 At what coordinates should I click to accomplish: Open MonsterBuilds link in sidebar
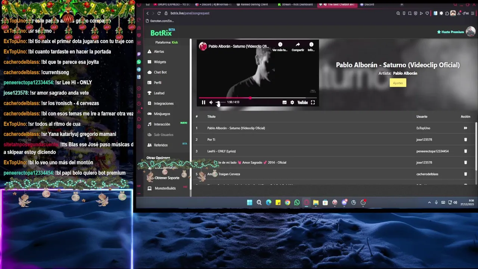[x=165, y=188]
